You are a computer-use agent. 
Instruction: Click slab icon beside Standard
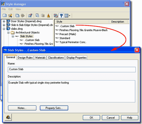(x=57, y=38)
